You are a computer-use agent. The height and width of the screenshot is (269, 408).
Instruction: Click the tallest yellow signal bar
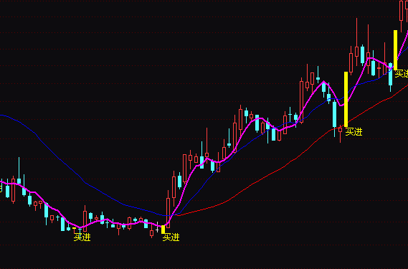click(x=346, y=99)
